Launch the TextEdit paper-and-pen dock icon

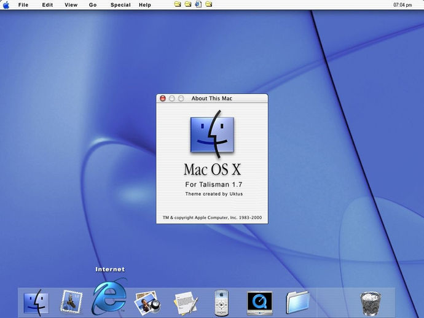tap(186, 303)
